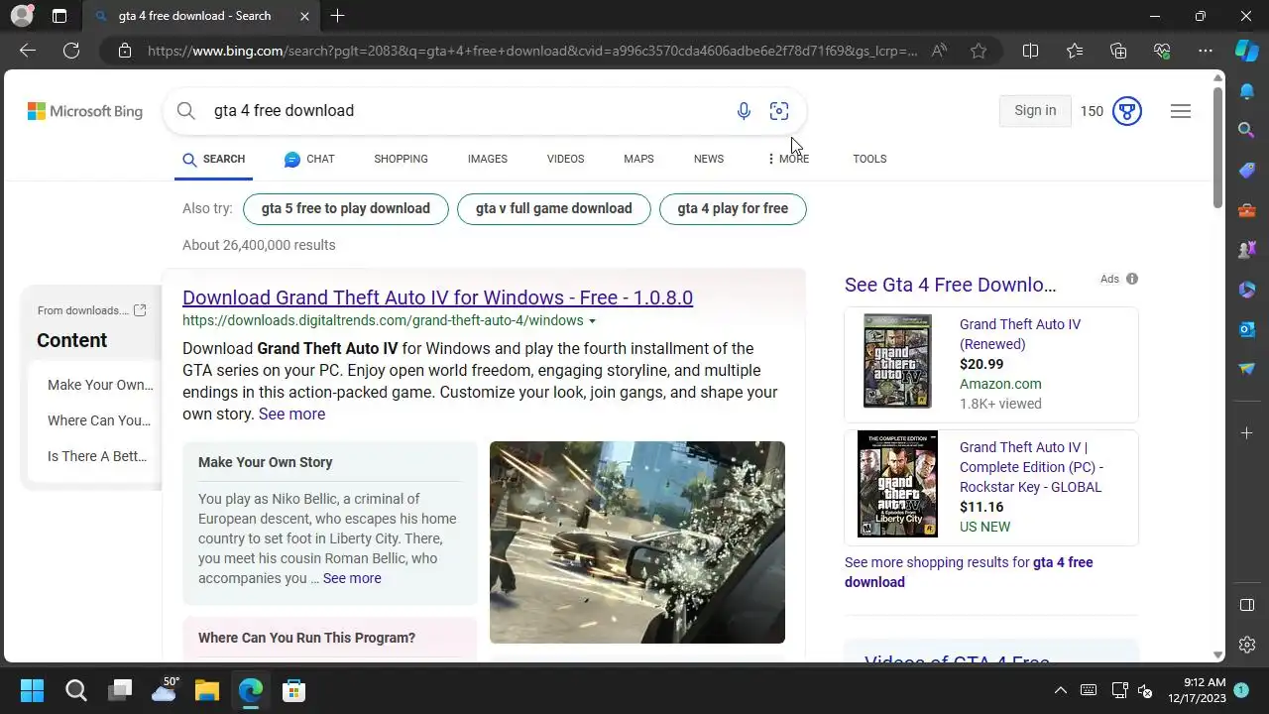The width and height of the screenshot is (1269, 714).
Task: Open split screen view
Action: coord(1030,51)
